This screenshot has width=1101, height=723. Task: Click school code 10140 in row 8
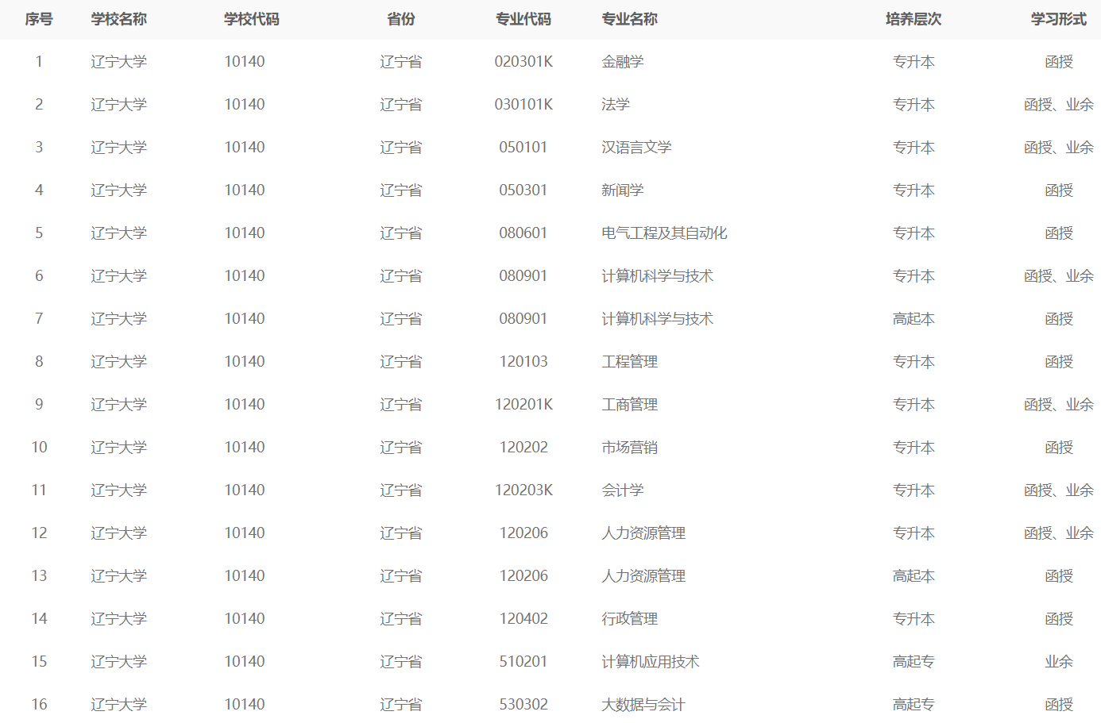click(245, 362)
